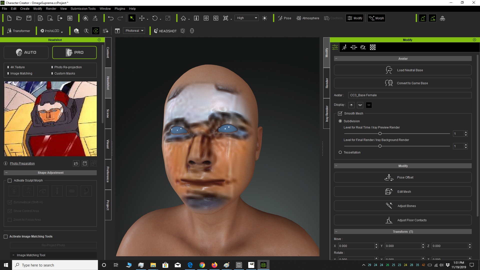
Task: Switch to the Scene side tab
Action: [x=108, y=113]
